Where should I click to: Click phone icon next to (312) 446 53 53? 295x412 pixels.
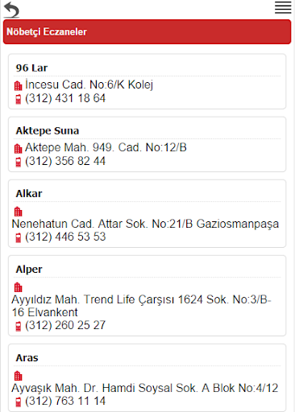click(x=18, y=237)
